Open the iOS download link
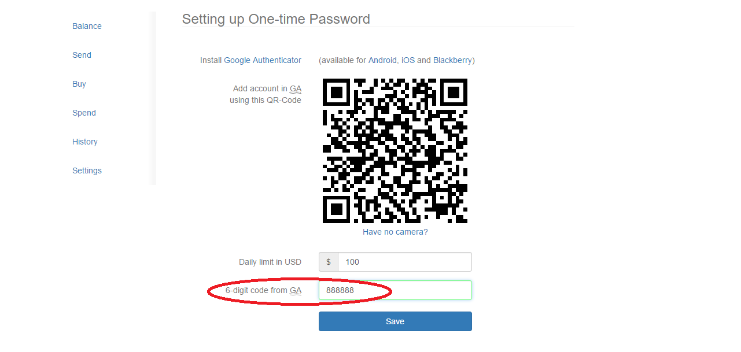 click(408, 60)
